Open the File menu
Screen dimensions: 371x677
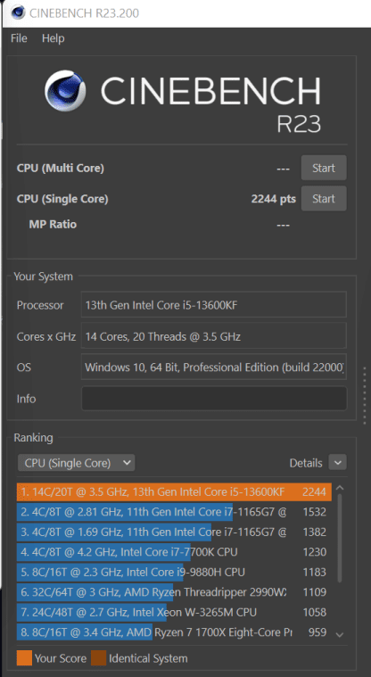[19, 38]
